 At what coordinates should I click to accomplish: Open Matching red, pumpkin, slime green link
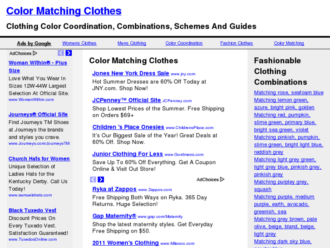click(285, 122)
